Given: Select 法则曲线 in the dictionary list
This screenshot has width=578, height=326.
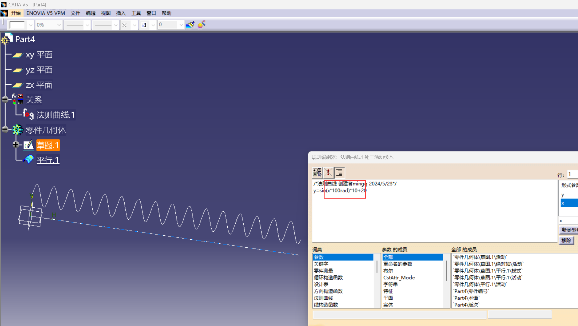Looking at the screenshot, I should (323, 298).
